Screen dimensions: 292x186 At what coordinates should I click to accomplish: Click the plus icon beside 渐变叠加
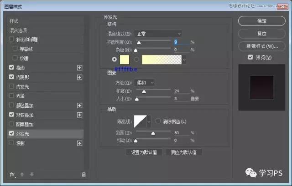79,115
